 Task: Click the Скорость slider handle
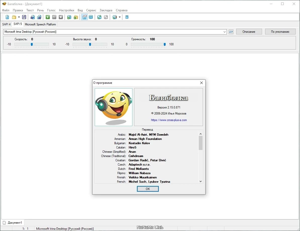pyautogui.click(x=32, y=45)
